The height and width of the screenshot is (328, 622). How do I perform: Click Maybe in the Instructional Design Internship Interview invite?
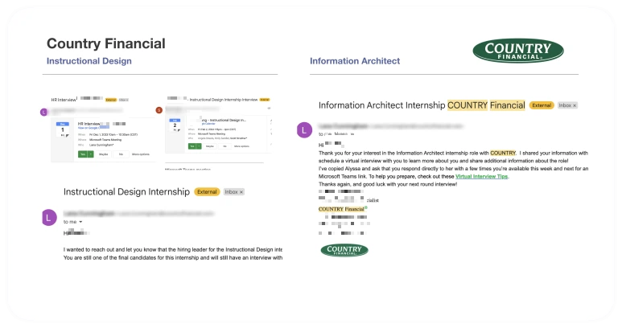point(210,146)
